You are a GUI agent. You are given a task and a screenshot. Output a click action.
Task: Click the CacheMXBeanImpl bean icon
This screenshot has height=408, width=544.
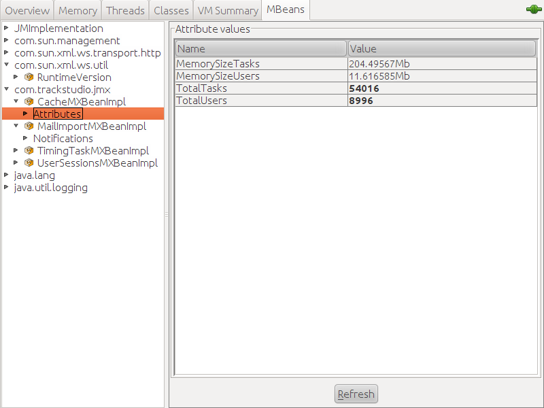point(29,102)
